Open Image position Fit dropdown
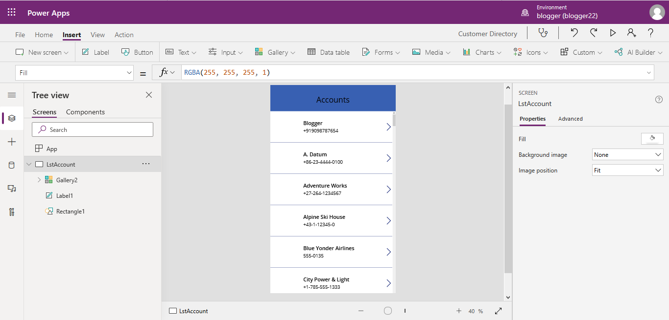The image size is (669, 320). tap(628, 171)
